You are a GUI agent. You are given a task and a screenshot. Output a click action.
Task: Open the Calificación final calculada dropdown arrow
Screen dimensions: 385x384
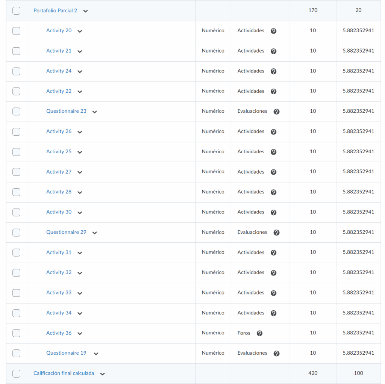tap(102, 374)
